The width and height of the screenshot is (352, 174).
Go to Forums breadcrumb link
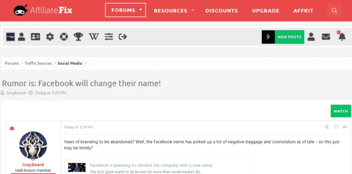pos(12,63)
